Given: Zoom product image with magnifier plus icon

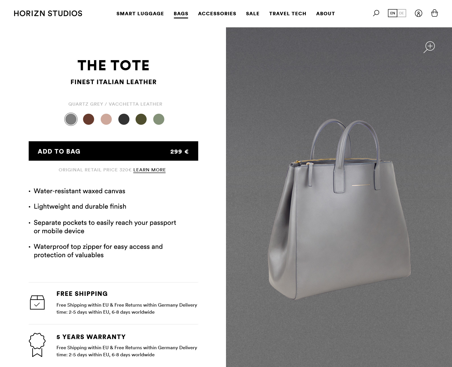Looking at the screenshot, I should (x=429, y=47).
